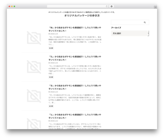Click the アーカイブ sidebar heading
Image resolution: width=164 pixels, height=139 pixels.
pyautogui.click(x=116, y=28)
